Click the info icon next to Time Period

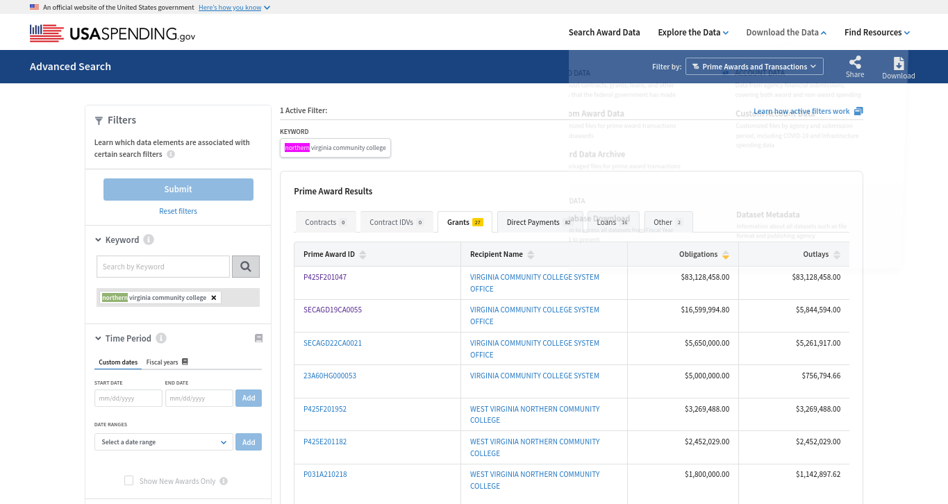point(161,338)
